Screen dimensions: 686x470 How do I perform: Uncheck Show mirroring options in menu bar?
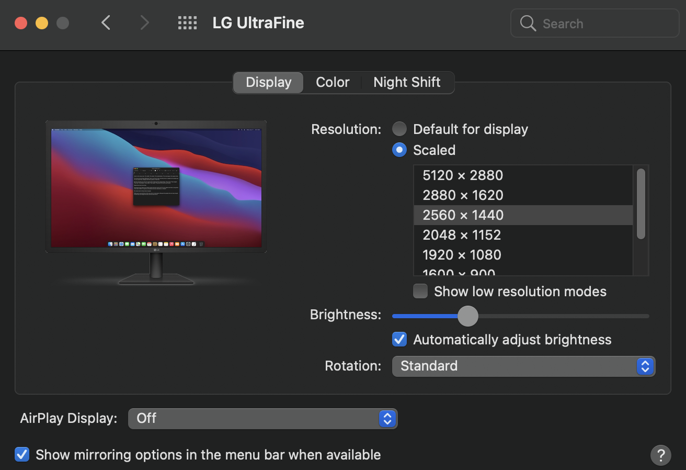pos(22,454)
